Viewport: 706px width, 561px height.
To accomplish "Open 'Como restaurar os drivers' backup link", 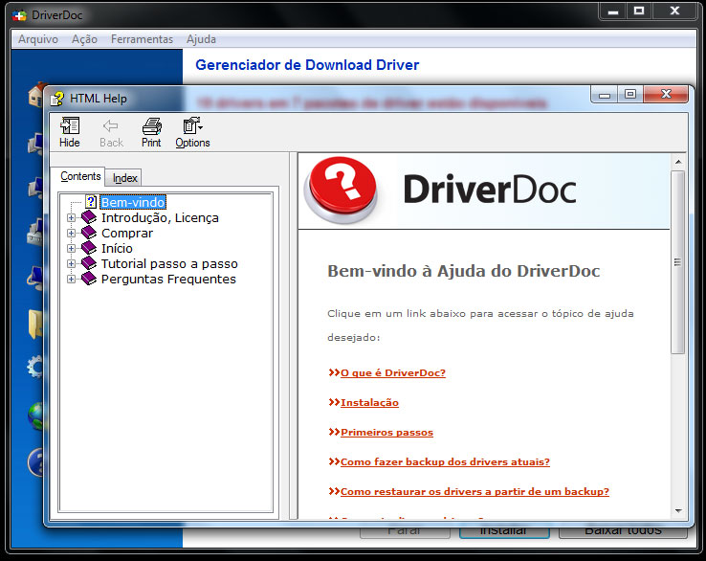I will tap(474, 492).
